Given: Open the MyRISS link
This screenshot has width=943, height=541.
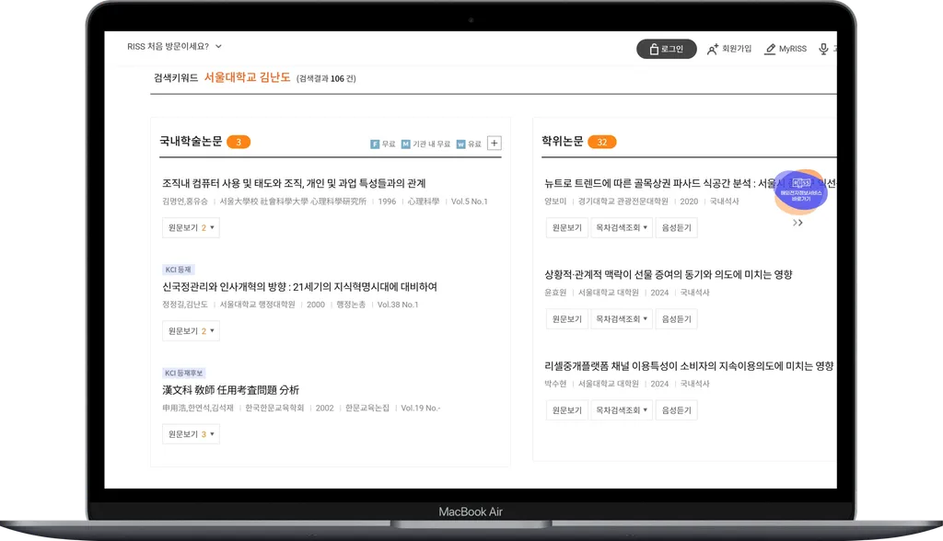Looking at the screenshot, I should (793, 49).
